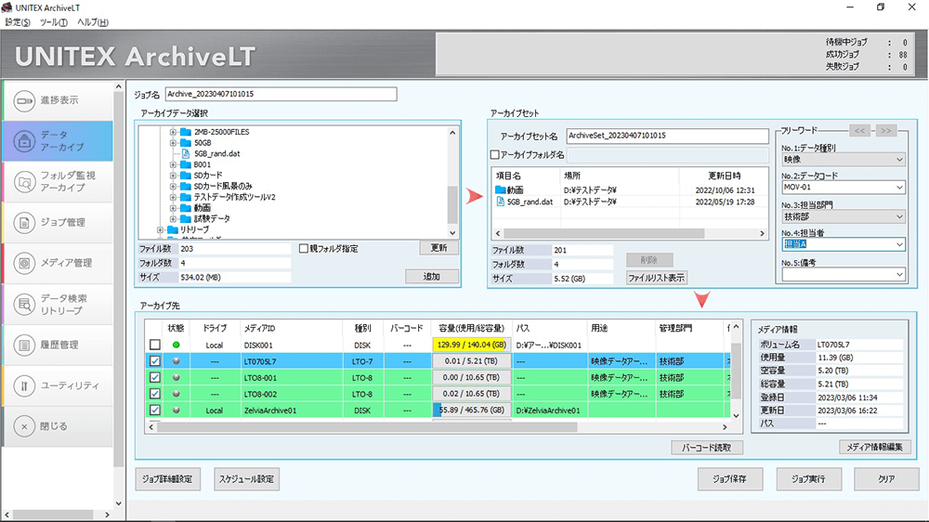Image resolution: width=929 pixels, height=522 pixels.
Task: Uncheck the LTO8-002 media checkbox
Action: tap(155, 394)
